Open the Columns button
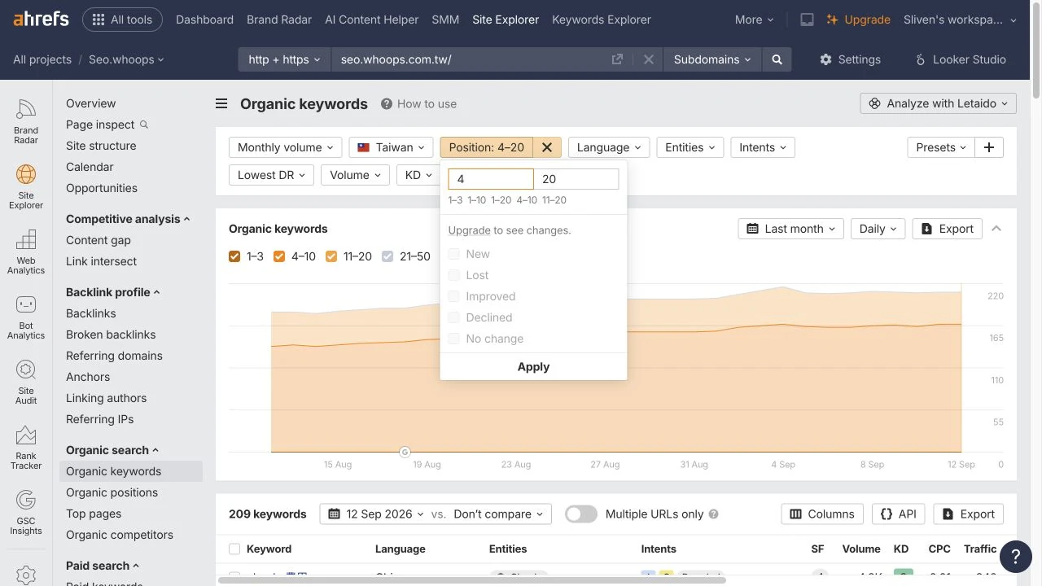The image size is (1042, 586). point(822,514)
